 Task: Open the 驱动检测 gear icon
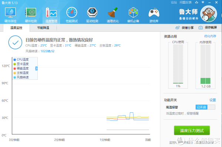click(x=92, y=13)
